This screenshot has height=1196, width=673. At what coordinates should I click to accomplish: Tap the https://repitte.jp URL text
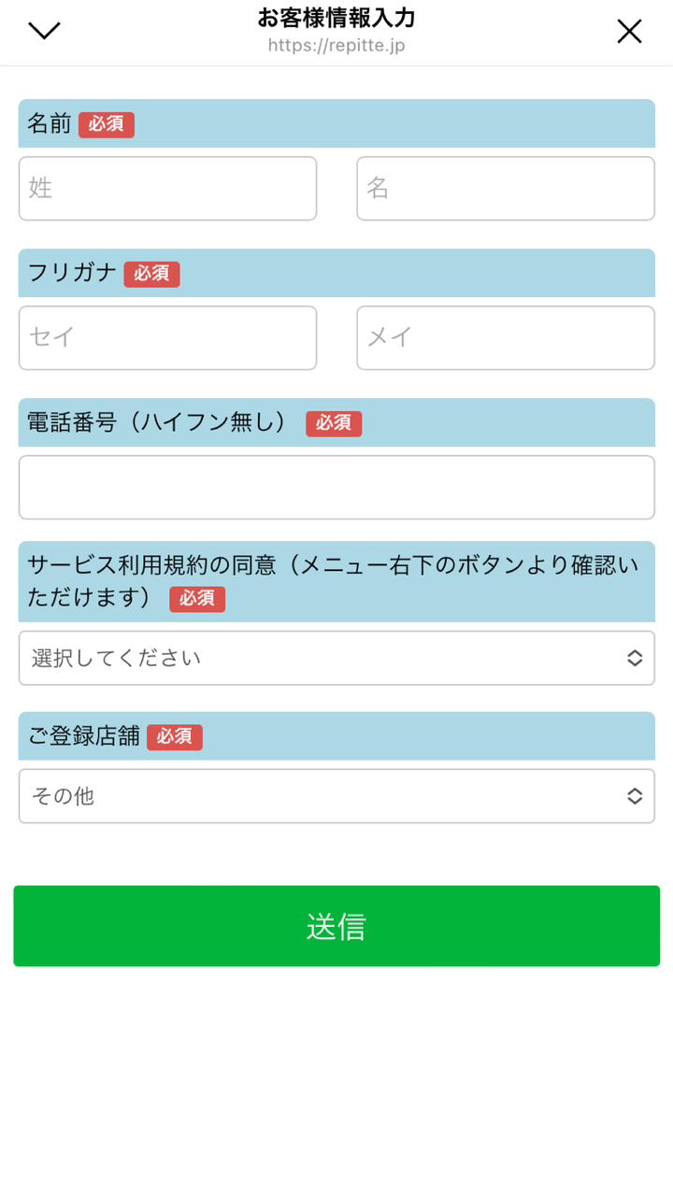tap(336, 45)
